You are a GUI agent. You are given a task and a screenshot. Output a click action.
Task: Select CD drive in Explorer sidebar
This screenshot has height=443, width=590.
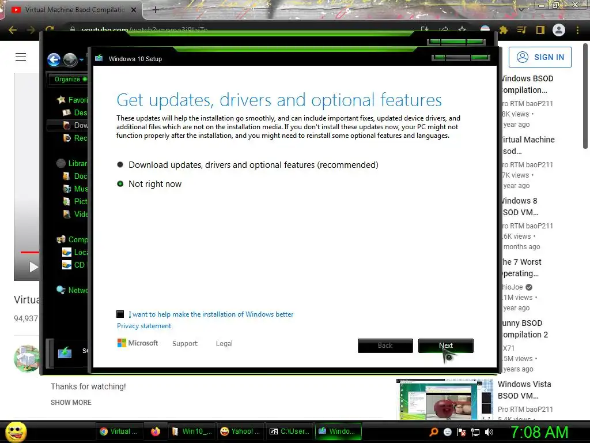click(75, 265)
